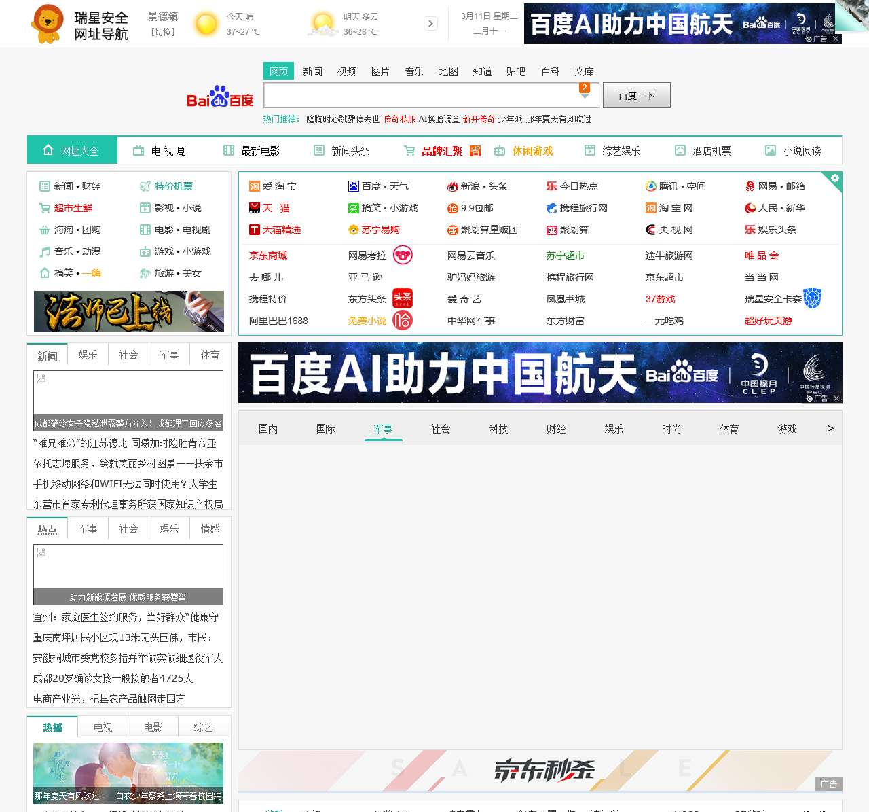Click the Xinhua icon beside 人民·新华
Viewport: 869px width, 812px height.
[750, 208]
